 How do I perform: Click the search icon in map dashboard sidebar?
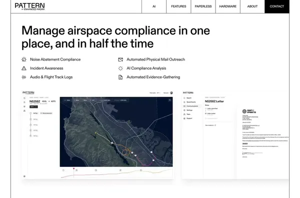point(24,98)
